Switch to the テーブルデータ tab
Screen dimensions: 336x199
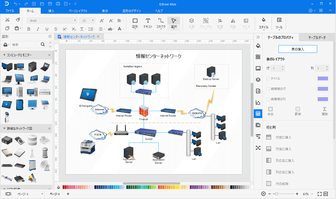coord(317,38)
